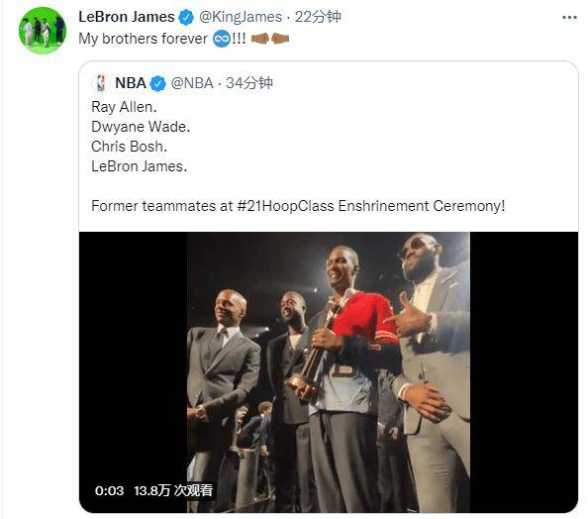588x519 pixels.
Task: Click the My brothers forever tweet text
Action: (x=143, y=39)
